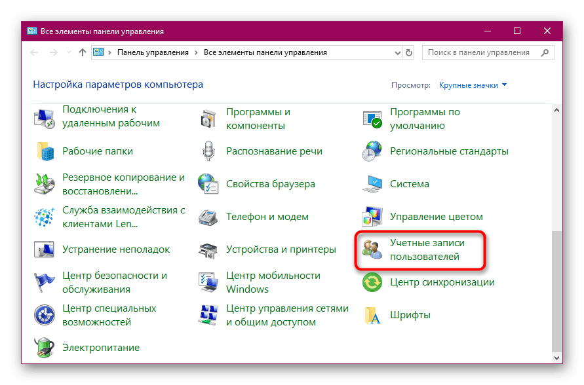The height and width of the screenshot is (385, 584).
Task: Open the Свойства браузера globe icon
Action: 208,184
